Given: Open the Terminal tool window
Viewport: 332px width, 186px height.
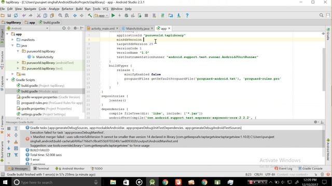Looking at the screenshot, I should tap(41, 168).
